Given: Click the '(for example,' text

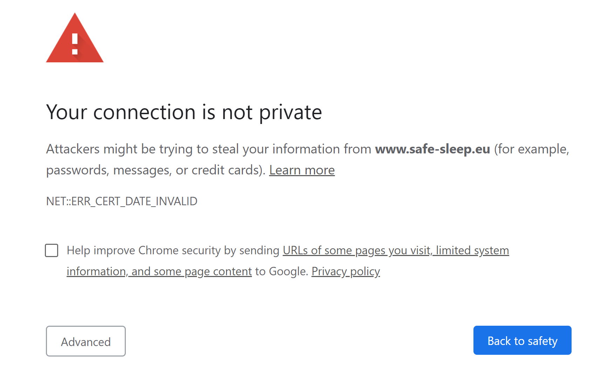Looking at the screenshot, I should (531, 149).
